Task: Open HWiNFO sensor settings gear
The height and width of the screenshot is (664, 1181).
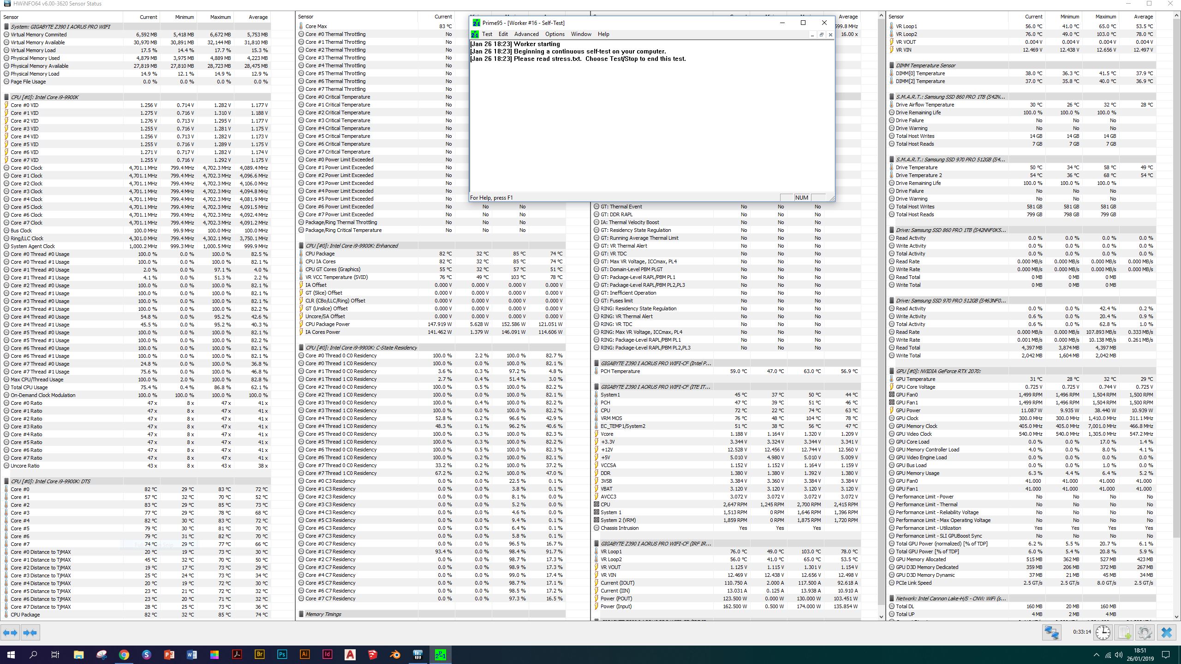Action: 1145,632
